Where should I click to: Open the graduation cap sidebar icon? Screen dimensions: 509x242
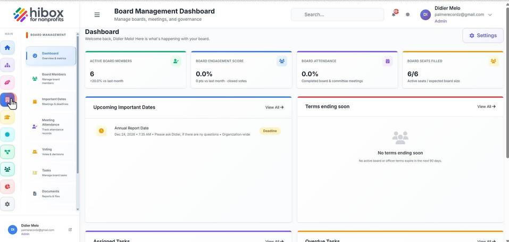7,117
